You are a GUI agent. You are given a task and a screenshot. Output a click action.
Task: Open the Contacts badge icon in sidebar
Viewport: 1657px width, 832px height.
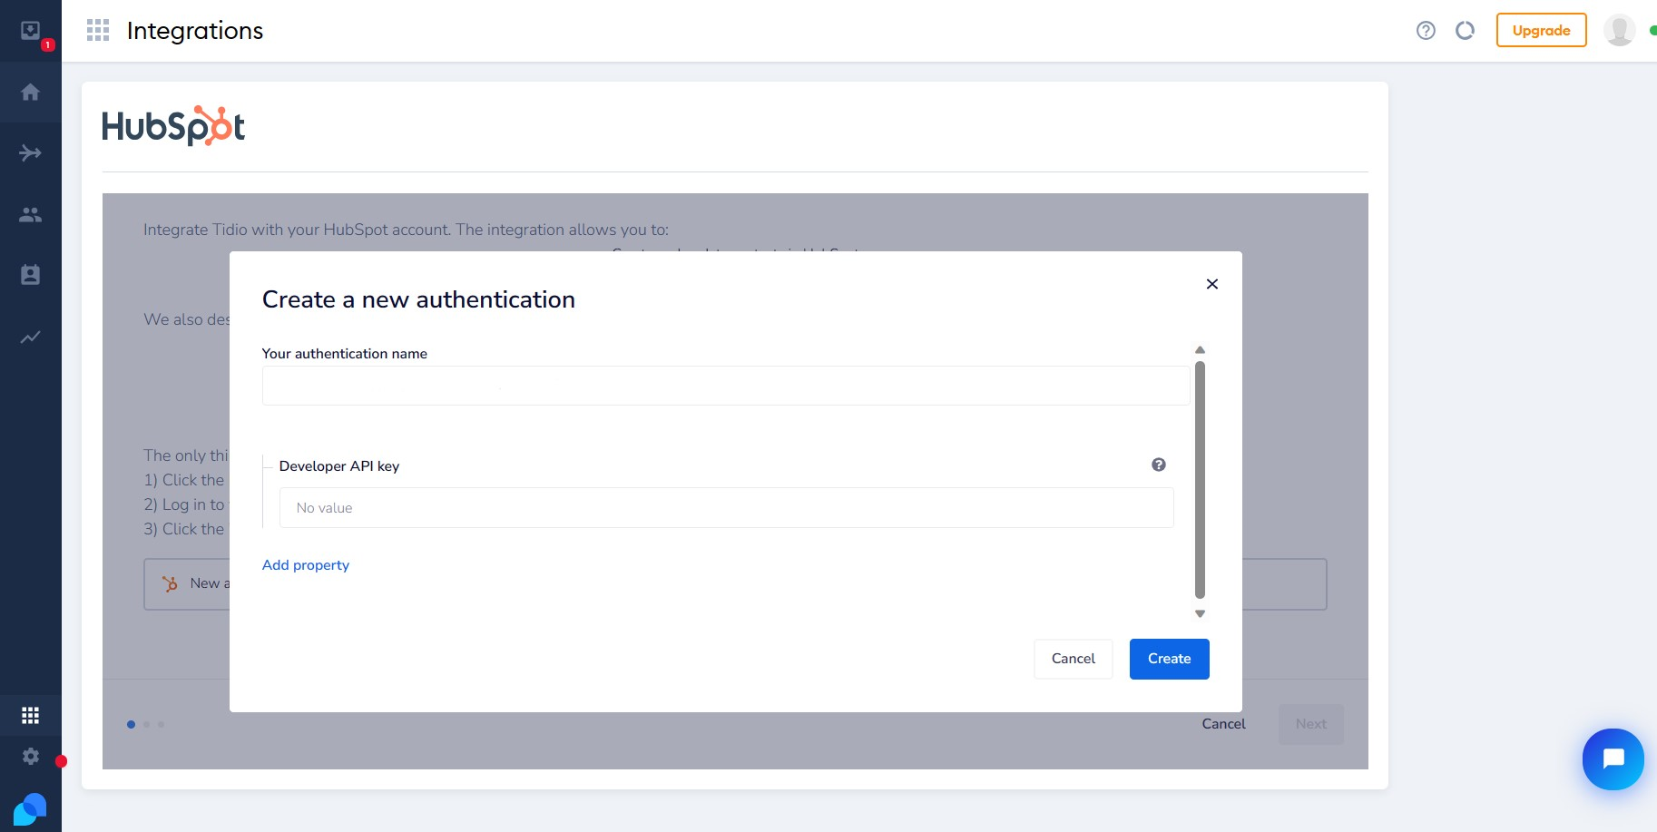(31, 275)
